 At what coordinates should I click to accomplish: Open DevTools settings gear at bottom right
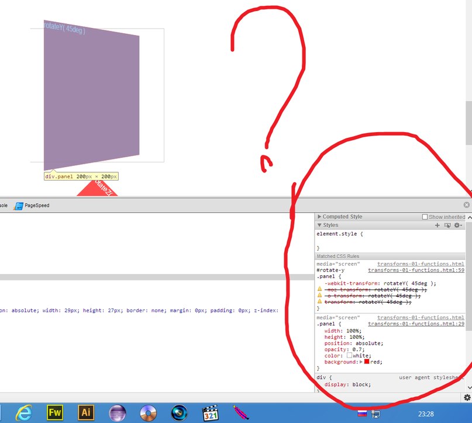coord(467,397)
